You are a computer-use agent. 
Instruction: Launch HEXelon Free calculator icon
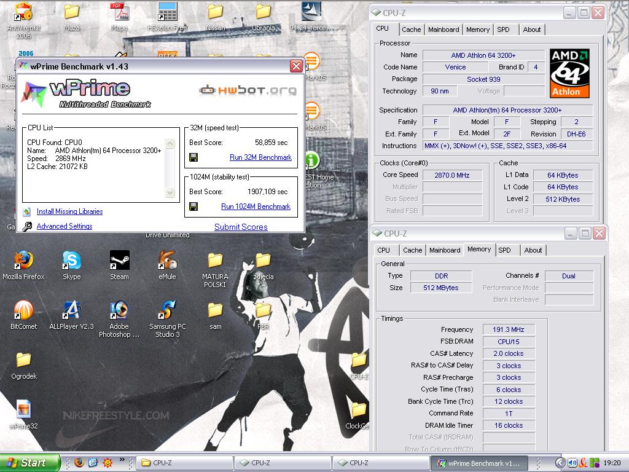point(167,12)
